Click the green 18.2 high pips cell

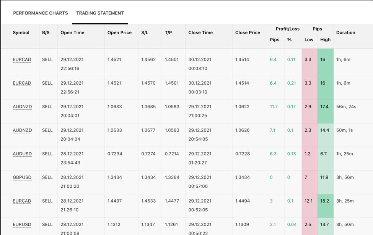tap(325, 201)
